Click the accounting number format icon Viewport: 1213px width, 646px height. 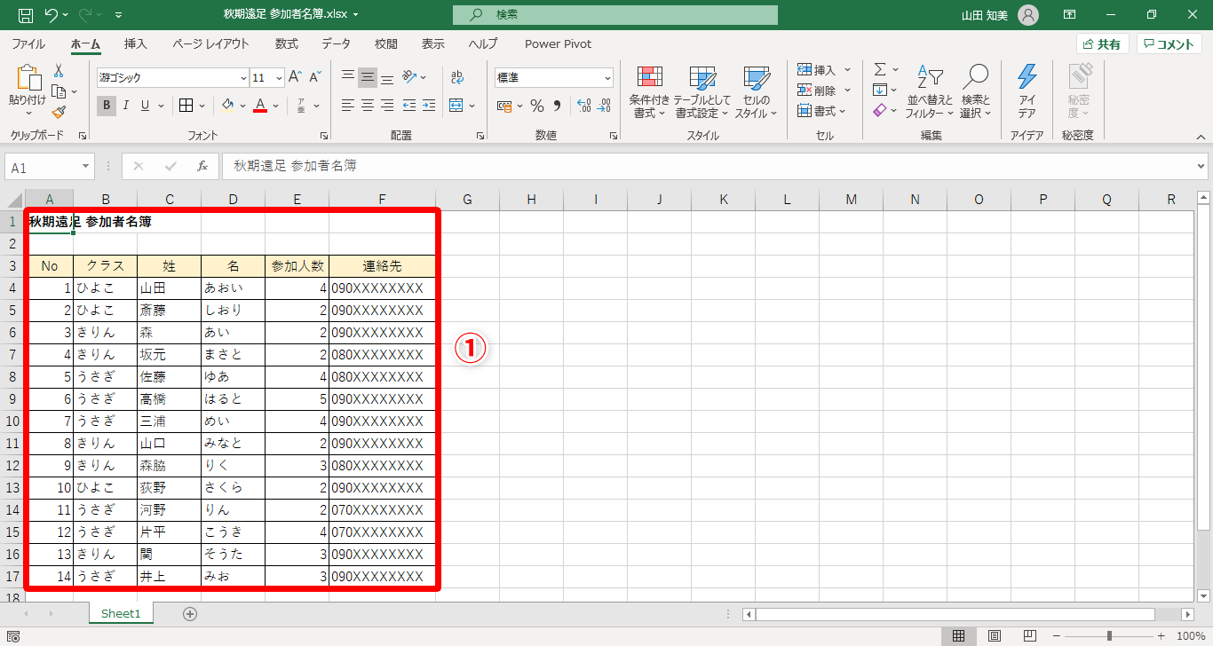[504, 106]
